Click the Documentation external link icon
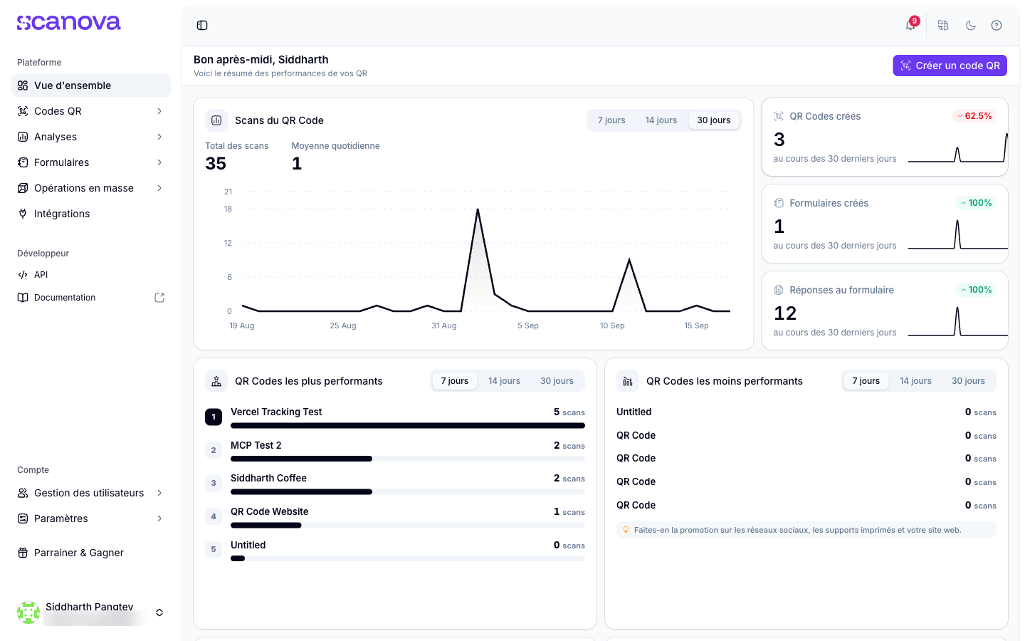The height and width of the screenshot is (641, 1025). point(159,298)
